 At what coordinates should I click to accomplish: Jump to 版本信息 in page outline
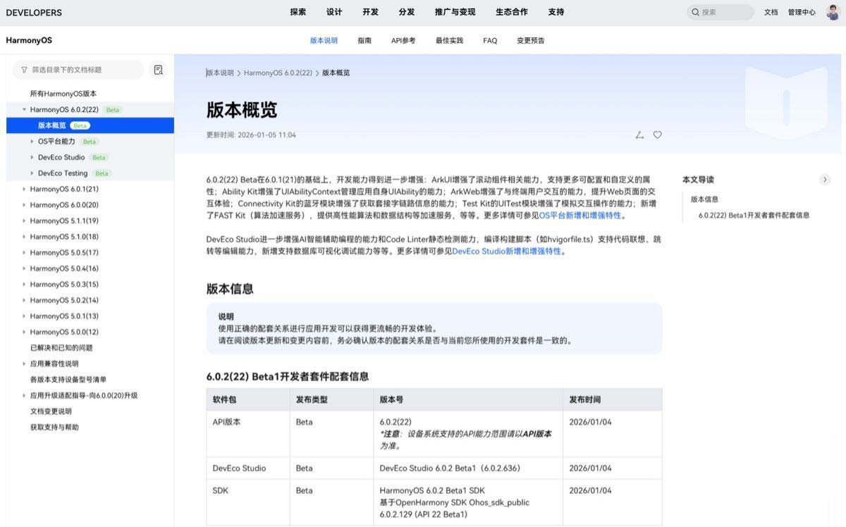[704, 199]
